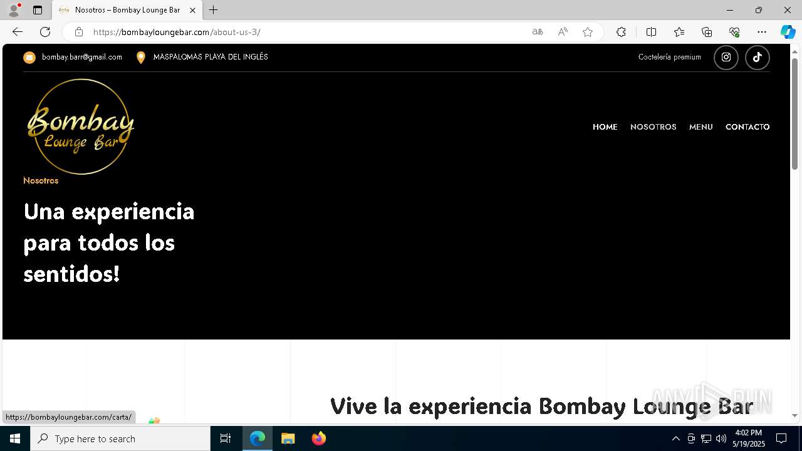Open volume control in system tray

click(721, 438)
